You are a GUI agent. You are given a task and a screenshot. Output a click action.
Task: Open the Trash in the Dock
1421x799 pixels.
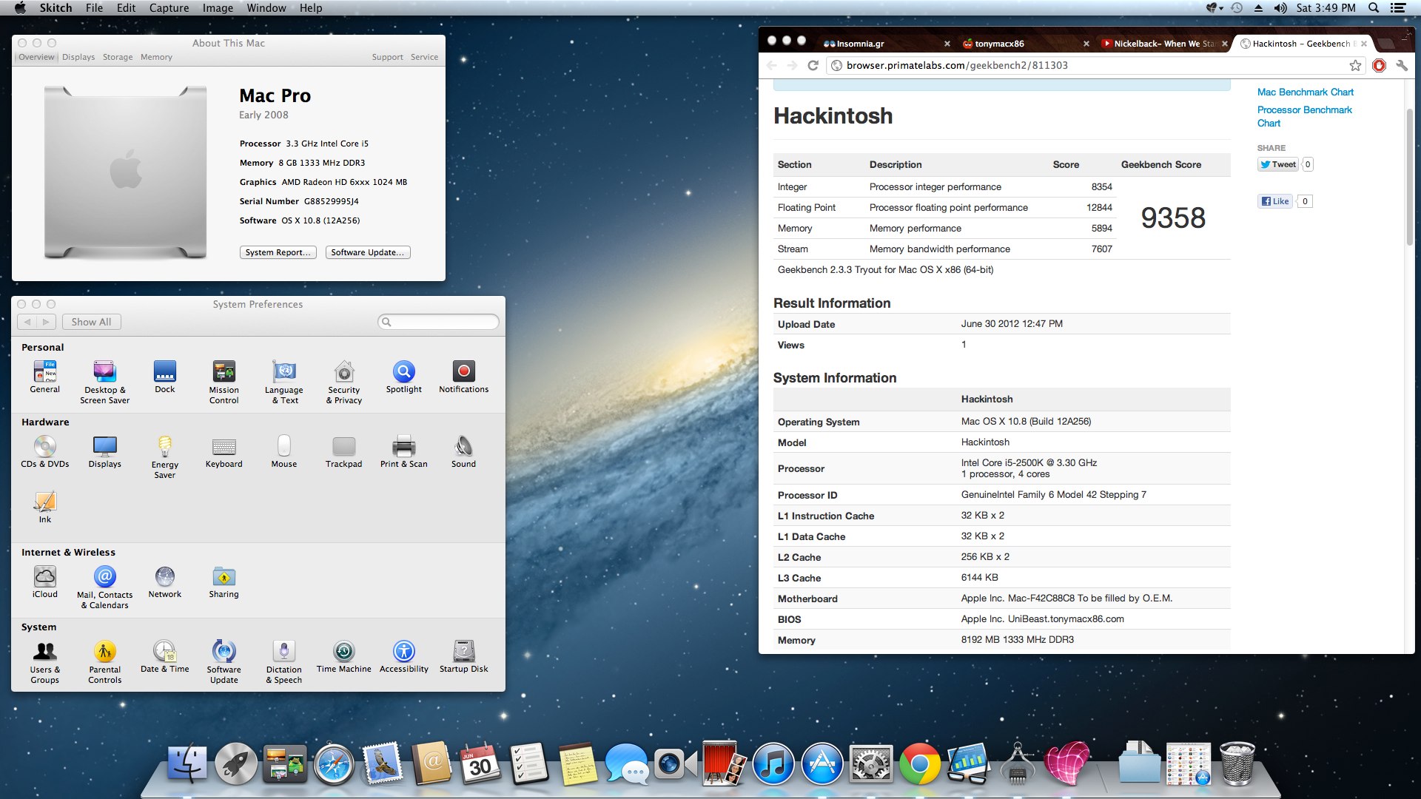[x=1237, y=763]
